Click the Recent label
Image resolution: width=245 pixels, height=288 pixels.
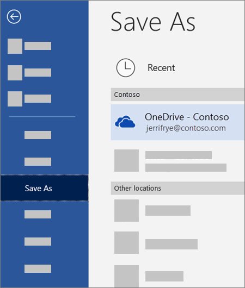point(161,67)
